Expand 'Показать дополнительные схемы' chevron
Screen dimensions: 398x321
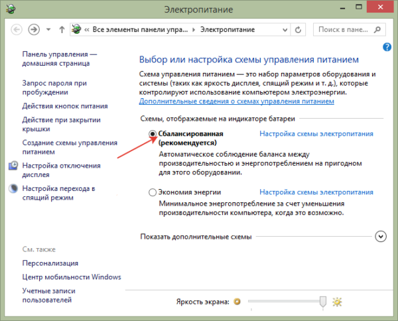click(381, 237)
